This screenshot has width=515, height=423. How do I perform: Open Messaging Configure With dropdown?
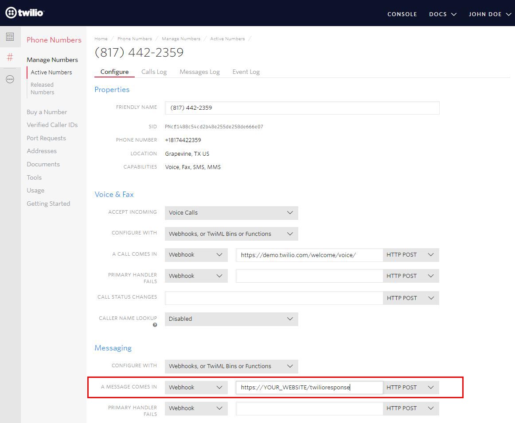coord(231,366)
